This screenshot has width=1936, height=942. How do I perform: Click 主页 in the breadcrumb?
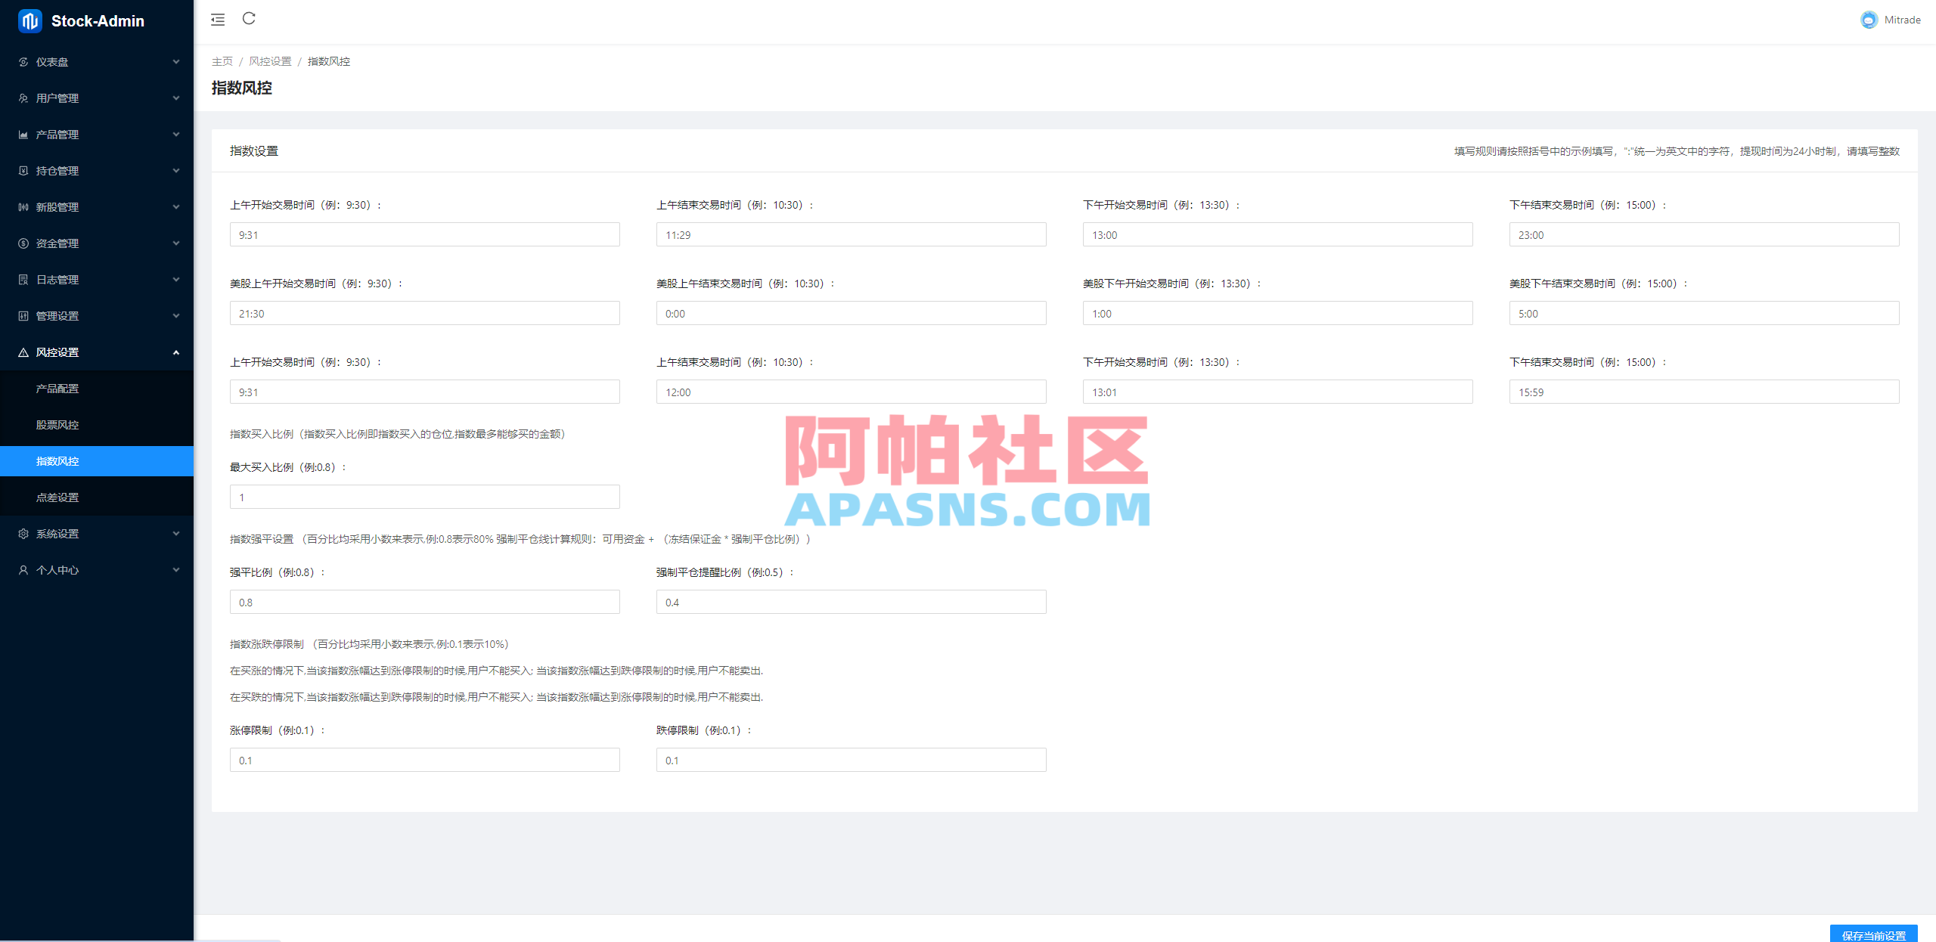(x=222, y=61)
